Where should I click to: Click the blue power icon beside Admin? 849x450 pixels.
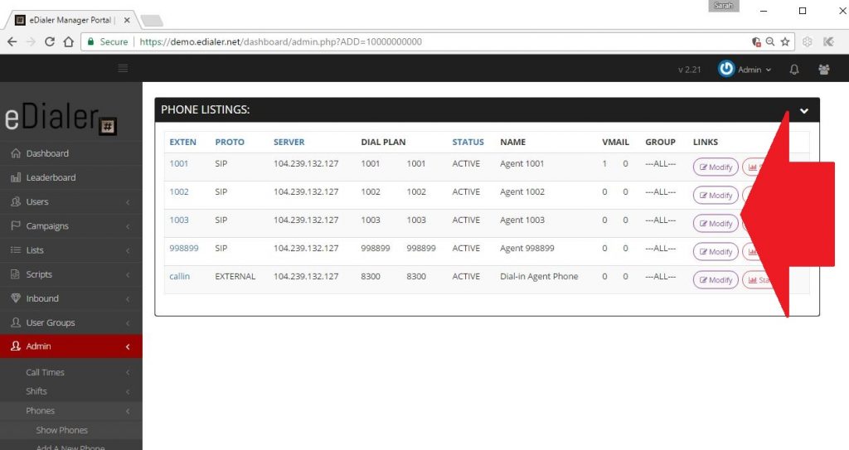click(x=726, y=69)
